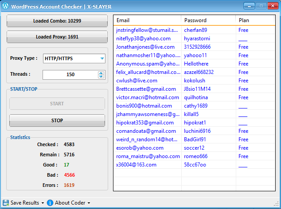
Task: Select row Anonymous.spam@yaho...
Action: tap(194, 64)
